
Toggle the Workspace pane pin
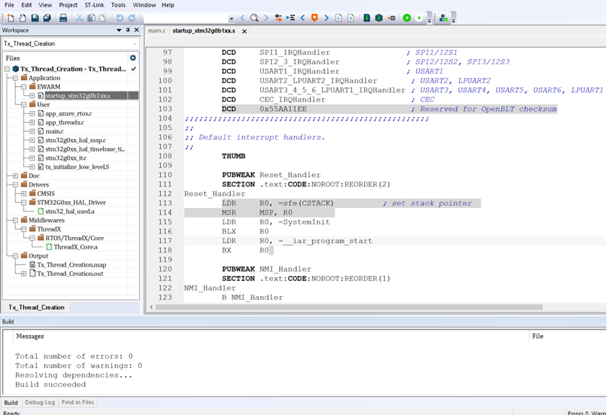pos(128,30)
